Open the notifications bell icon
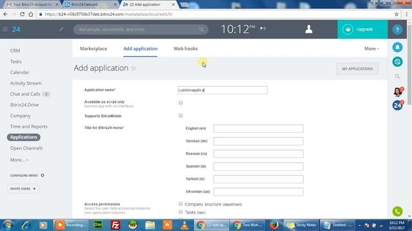Image resolution: width=412 pixels, height=231 pixels. [x=397, y=47]
